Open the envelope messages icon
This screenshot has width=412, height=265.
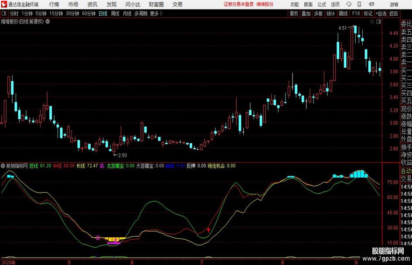[371, 4]
